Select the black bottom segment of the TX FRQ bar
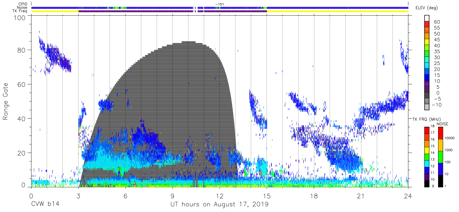 click(427, 184)
